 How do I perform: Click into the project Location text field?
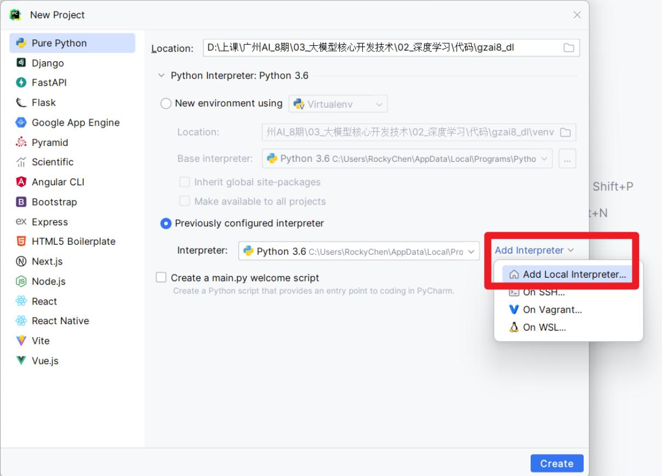coord(391,48)
